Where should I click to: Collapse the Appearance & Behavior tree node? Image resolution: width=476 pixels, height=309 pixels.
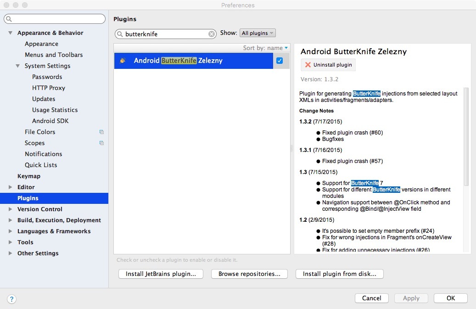click(10, 33)
